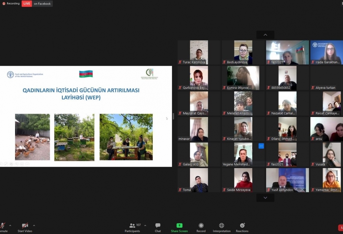Click the Azerbaijan flag on the slide

coord(86,74)
